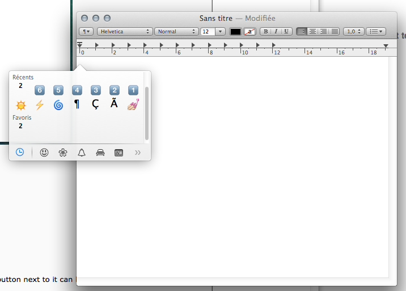Switch to the flower Nature emoji tab
406x291 pixels.
[x=63, y=153]
